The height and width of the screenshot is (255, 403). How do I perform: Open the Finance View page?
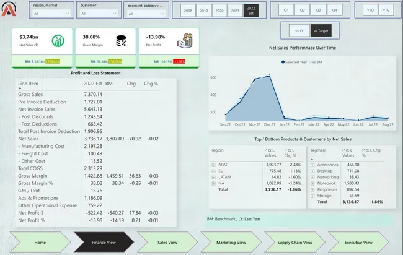pyautogui.click(x=104, y=242)
